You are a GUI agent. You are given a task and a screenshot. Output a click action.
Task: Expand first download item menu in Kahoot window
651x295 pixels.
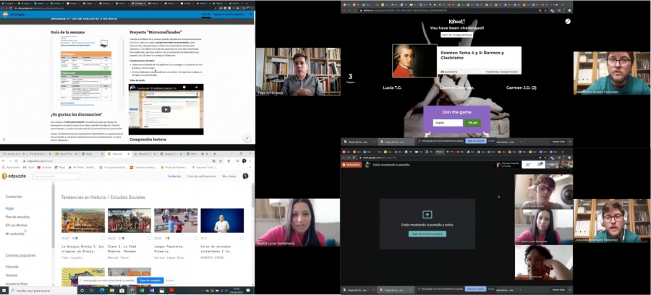373,142
